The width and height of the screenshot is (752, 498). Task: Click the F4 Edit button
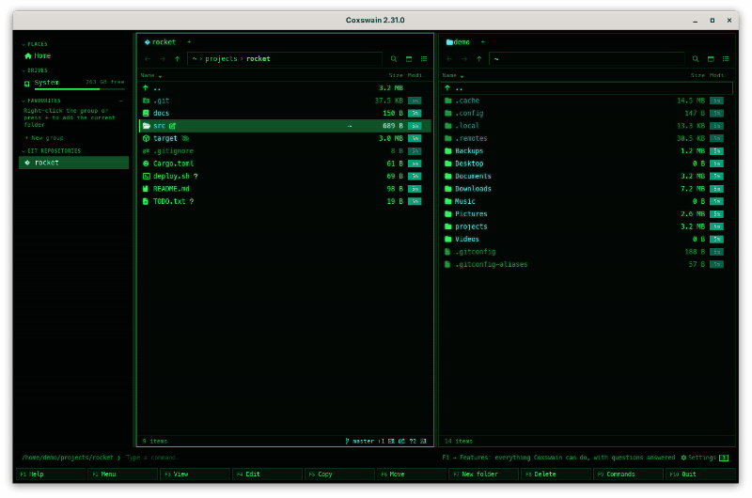268,475
